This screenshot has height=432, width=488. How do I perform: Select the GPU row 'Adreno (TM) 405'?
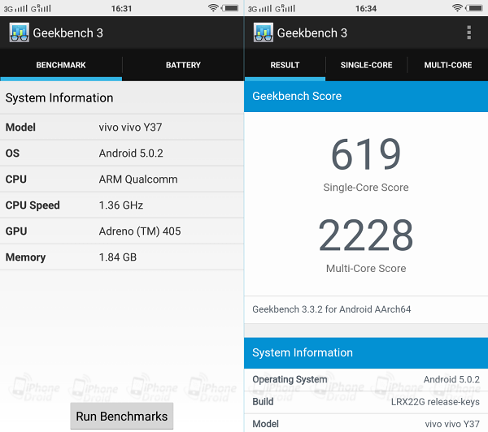(x=122, y=231)
